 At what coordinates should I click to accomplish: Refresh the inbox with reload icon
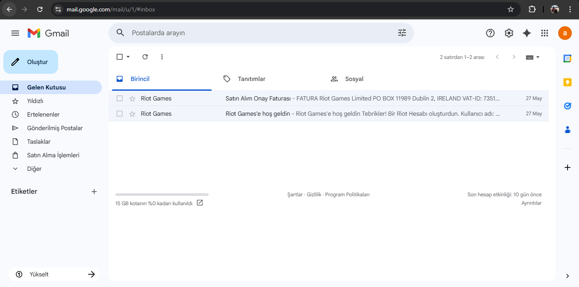point(145,57)
